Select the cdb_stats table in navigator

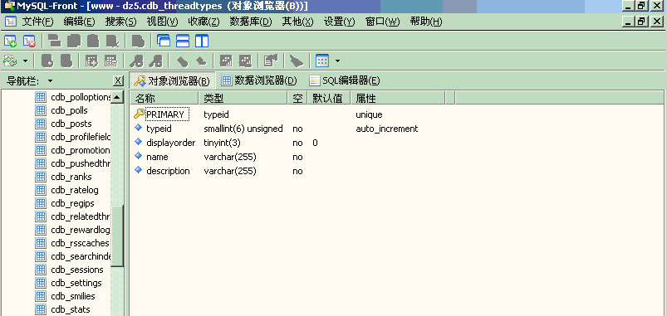[63, 309]
